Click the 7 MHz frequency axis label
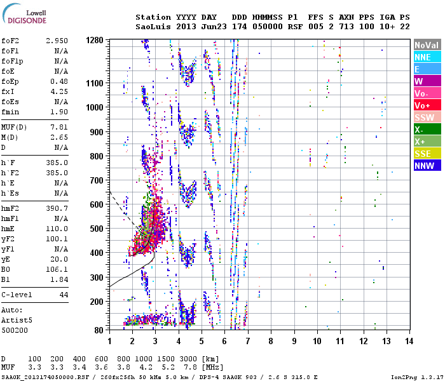The width and height of the screenshot is (445, 381). coord(248,341)
